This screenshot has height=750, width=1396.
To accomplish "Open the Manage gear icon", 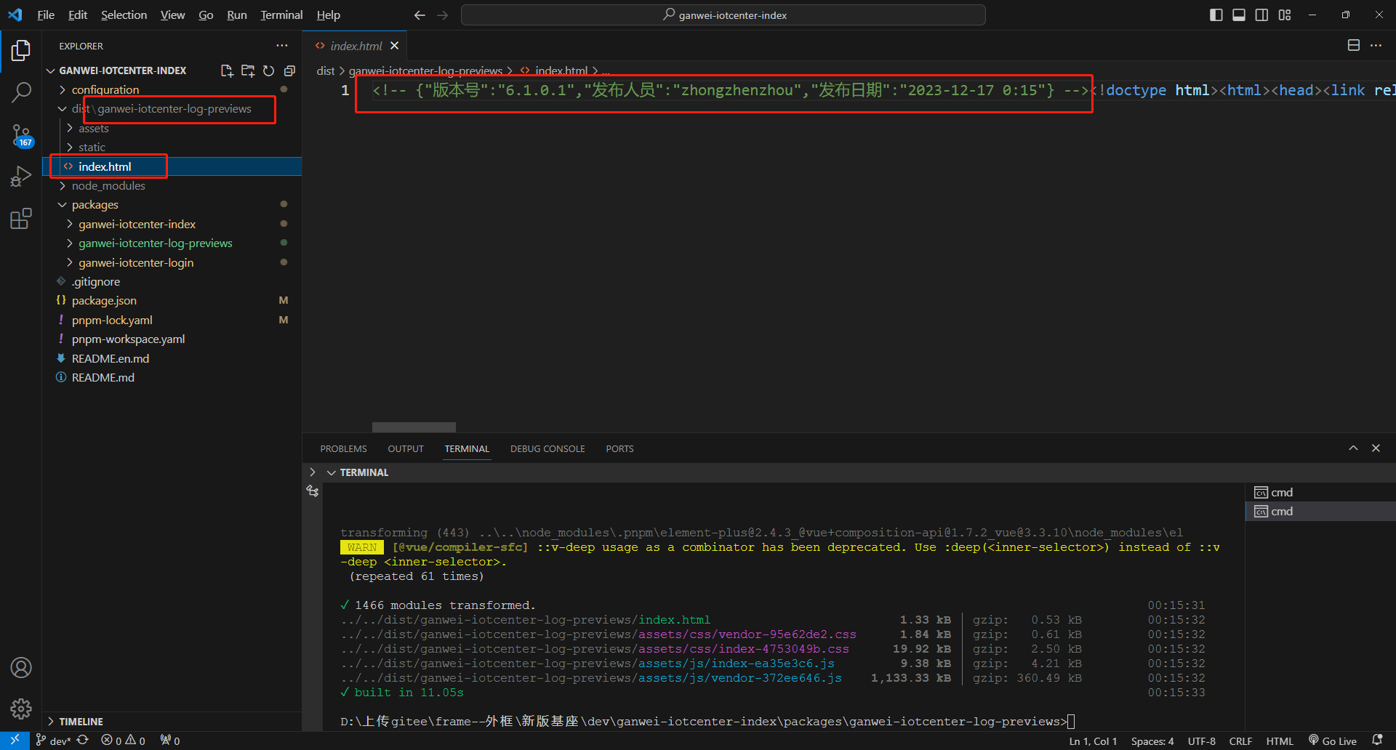I will click(x=21, y=709).
